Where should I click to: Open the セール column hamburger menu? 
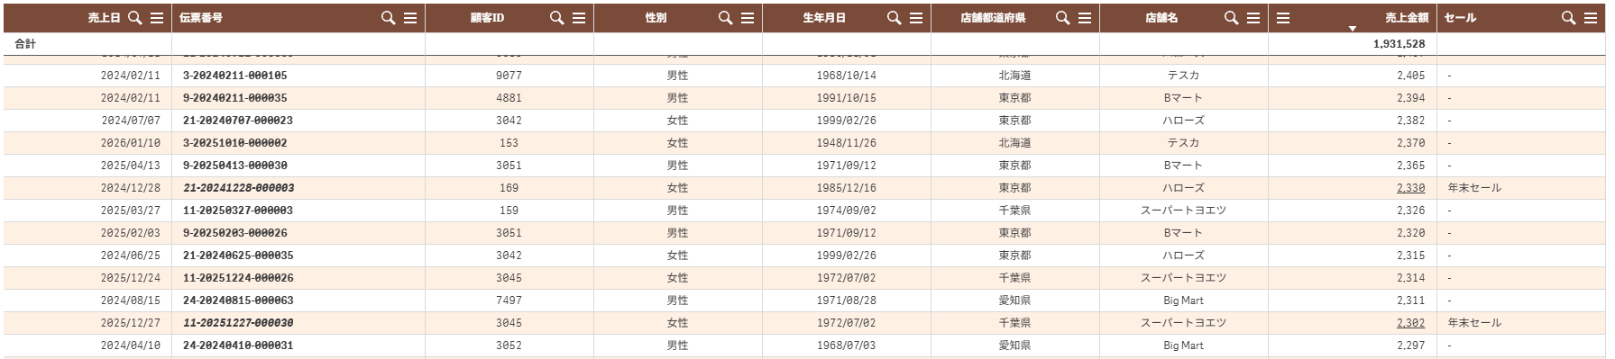point(1591,18)
